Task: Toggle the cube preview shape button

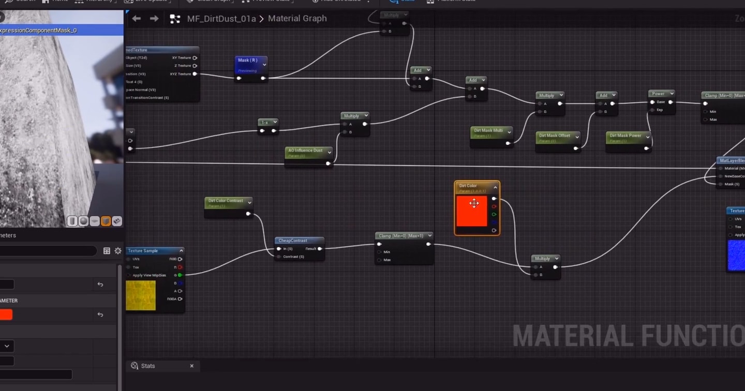Action: coord(106,221)
